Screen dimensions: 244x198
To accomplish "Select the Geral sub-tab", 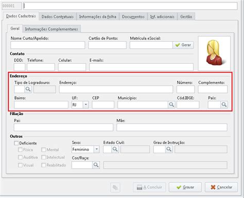I will point(15,28).
